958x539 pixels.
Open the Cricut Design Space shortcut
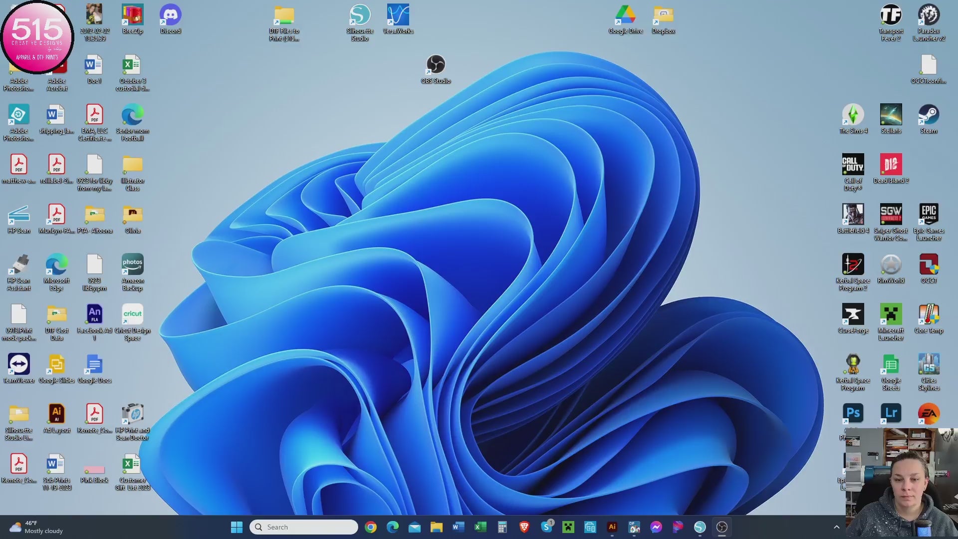[x=132, y=315]
